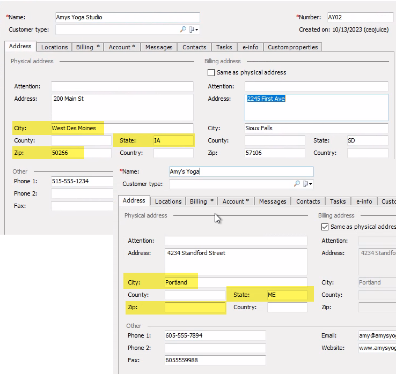Click the empty Attention field above 4234 Standford Street
396x374 pixels.
(236, 241)
